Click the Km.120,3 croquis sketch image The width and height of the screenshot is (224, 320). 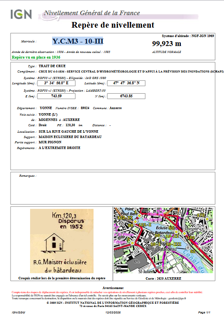pos(62,241)
